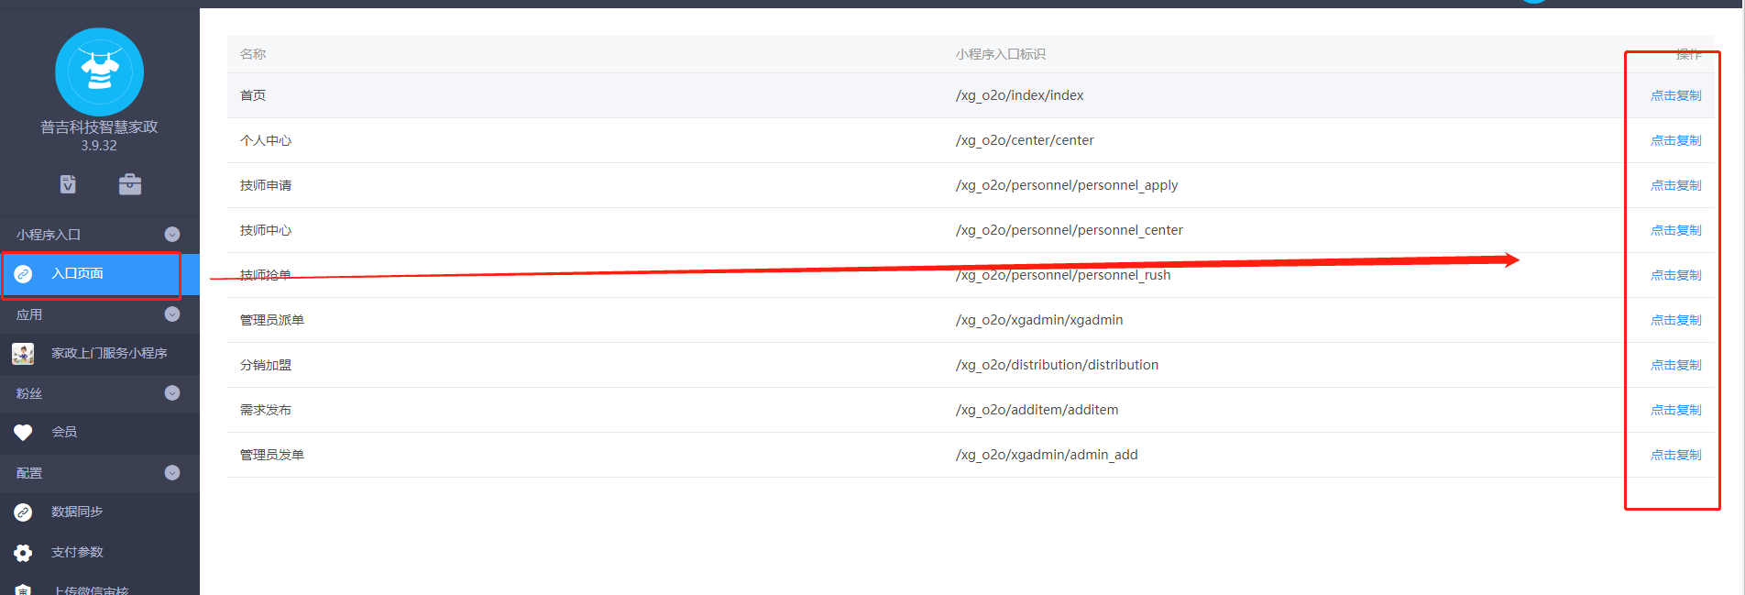Open the document V icon under the logo
This screenshot has width=1745, height=595.
[x=69, y=184]
